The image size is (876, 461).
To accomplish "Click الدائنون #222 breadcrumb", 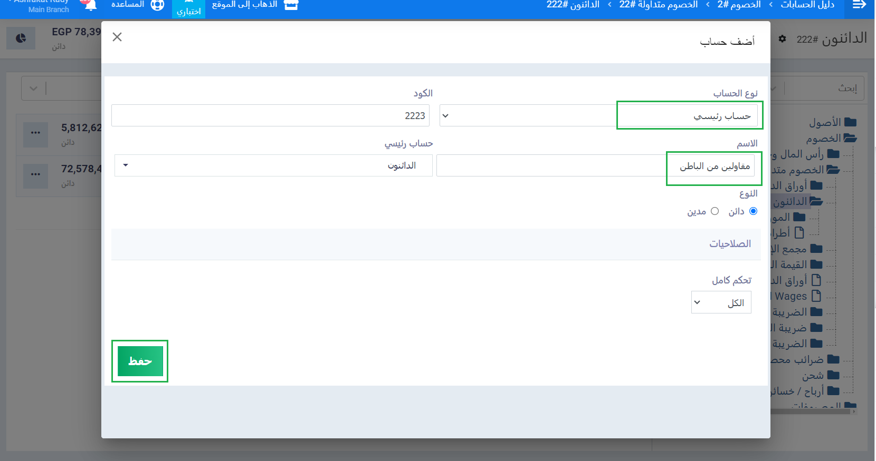I will click(x=573, y=5).
